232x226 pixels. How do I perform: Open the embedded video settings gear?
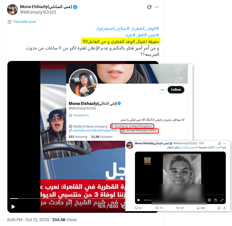tap(209, 200)
